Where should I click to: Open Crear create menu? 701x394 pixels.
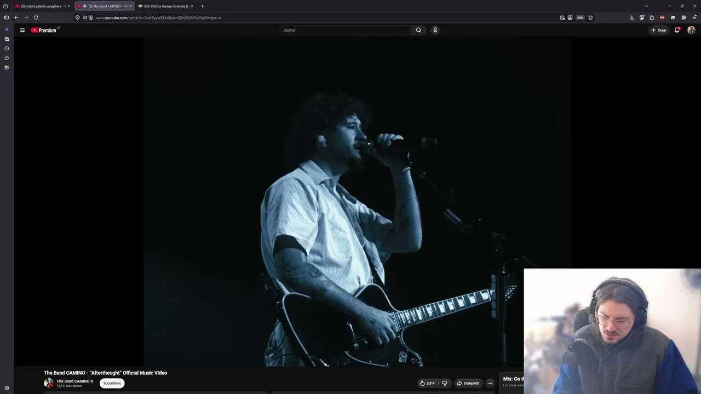[659, 30]
